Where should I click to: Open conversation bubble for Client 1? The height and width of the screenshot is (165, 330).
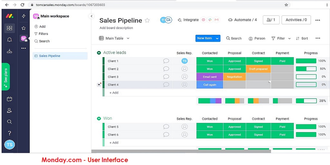point(166,61)
